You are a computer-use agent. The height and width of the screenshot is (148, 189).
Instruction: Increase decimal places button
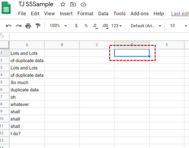click(x=105, y=26)
